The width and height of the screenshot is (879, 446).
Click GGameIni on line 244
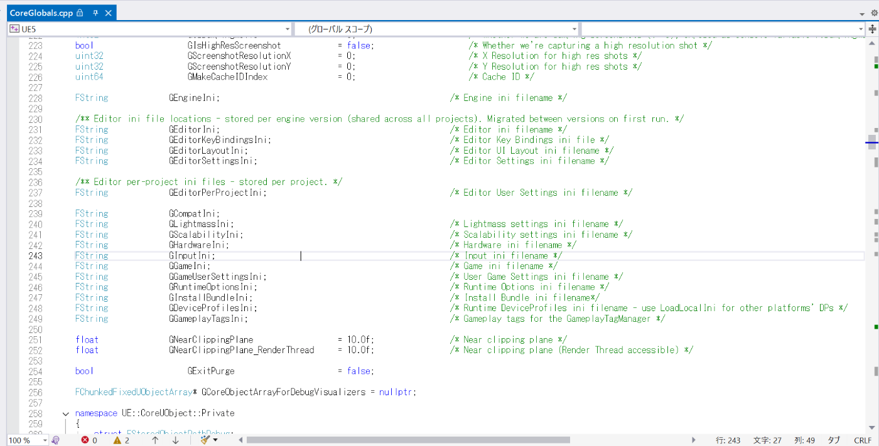pyautogui.click(x=187, y=266)
